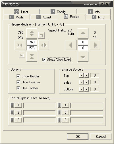The width and height of the screenshot is (114, 144).
Task: Move the picture down with the down arrow
Action: [83, 57]
